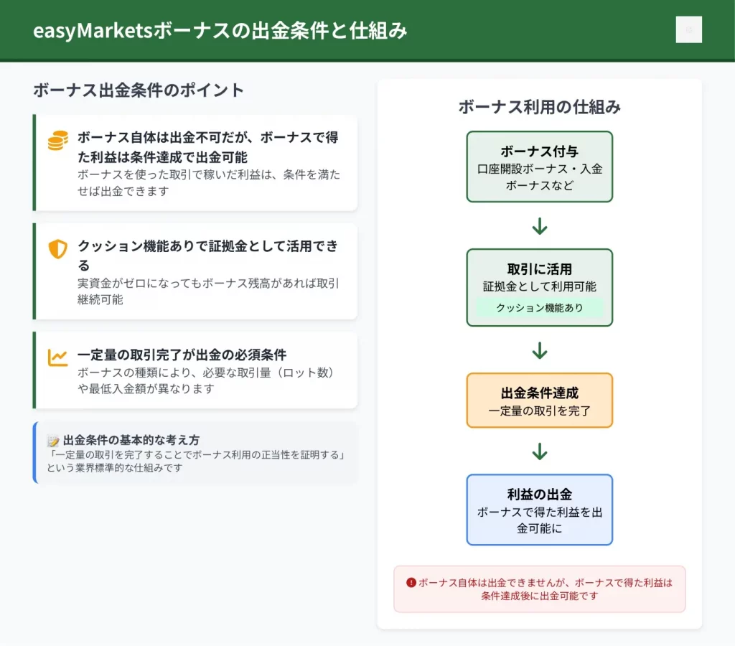
Task: Click the down arrow below the 取引に活用 box
Action: coord(540,350)
